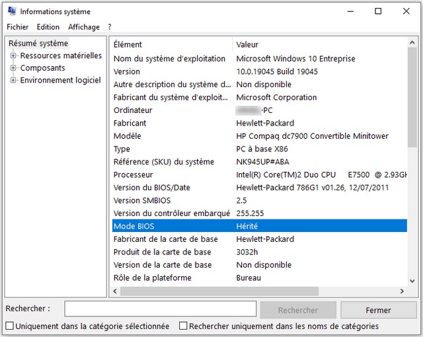Viewport: 423px width, 337px height.
Task: Open the Edition menu
Action: [x=48, y=27]
